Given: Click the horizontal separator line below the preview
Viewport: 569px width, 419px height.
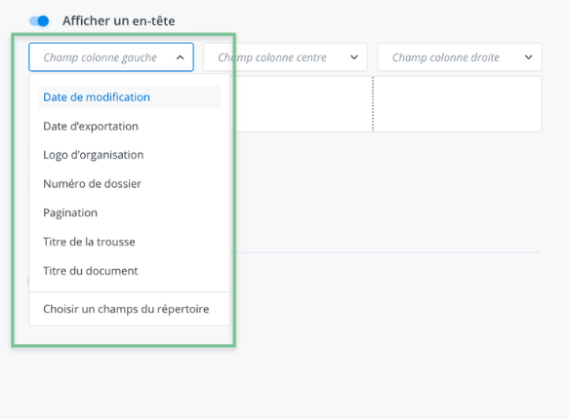Looking at the screenshot, I should coord(388,252).
